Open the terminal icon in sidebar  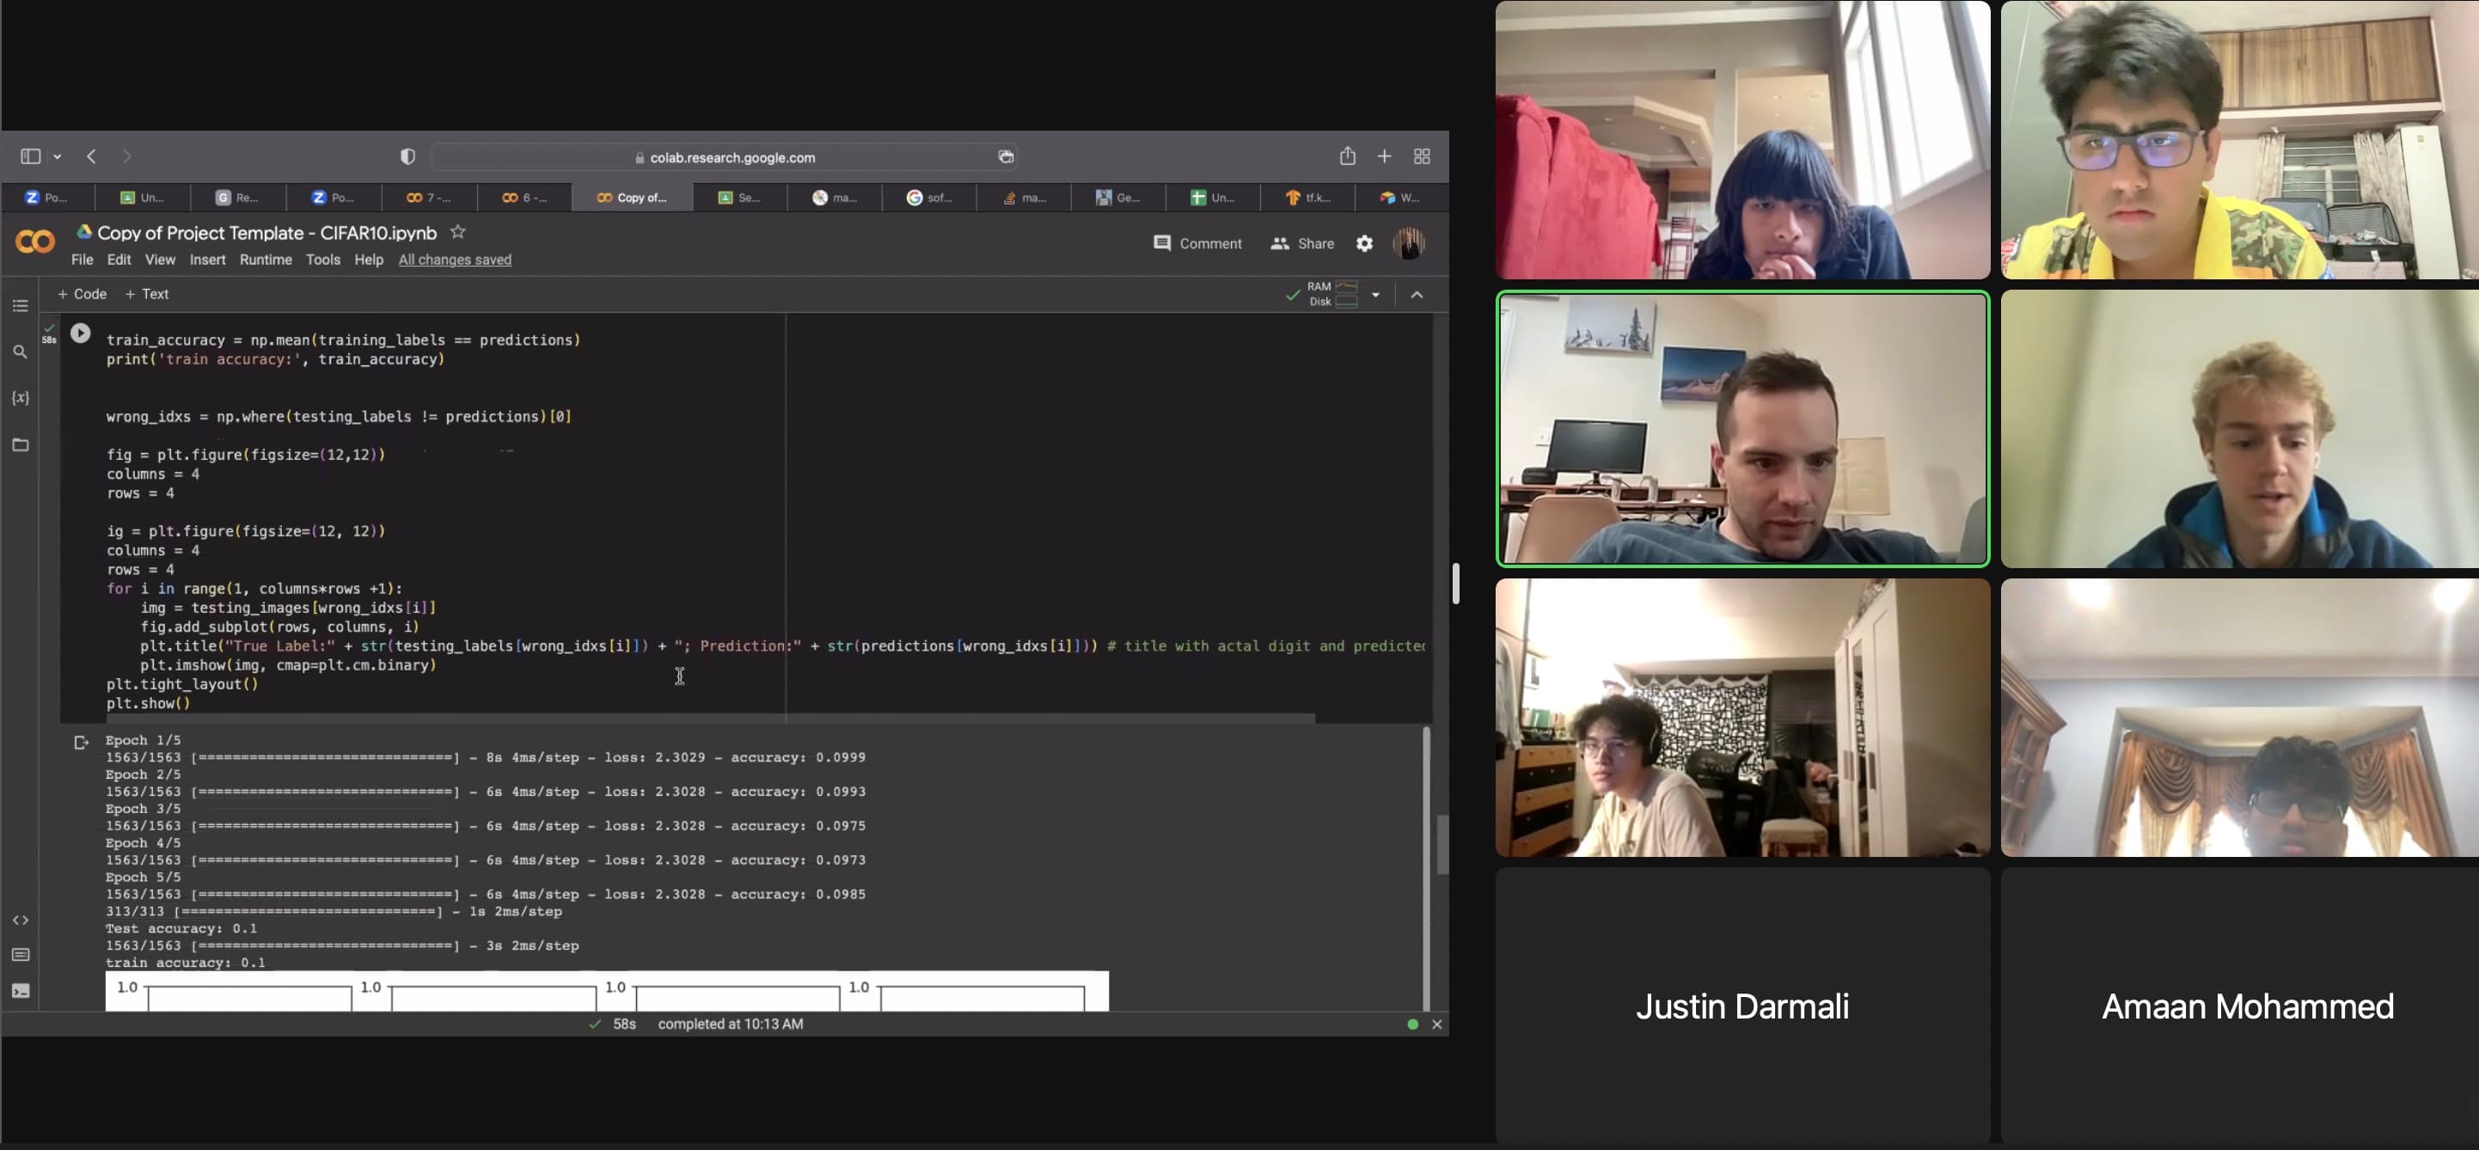[21, 990]
